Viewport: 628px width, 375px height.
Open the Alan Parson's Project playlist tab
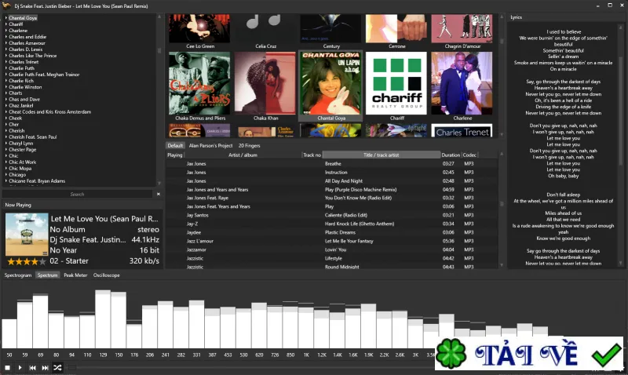pos(210,146)
